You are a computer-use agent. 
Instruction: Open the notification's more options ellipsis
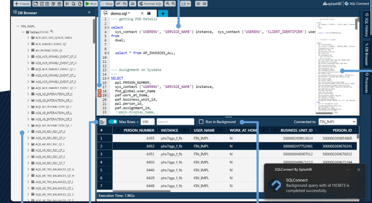[347, 169]
